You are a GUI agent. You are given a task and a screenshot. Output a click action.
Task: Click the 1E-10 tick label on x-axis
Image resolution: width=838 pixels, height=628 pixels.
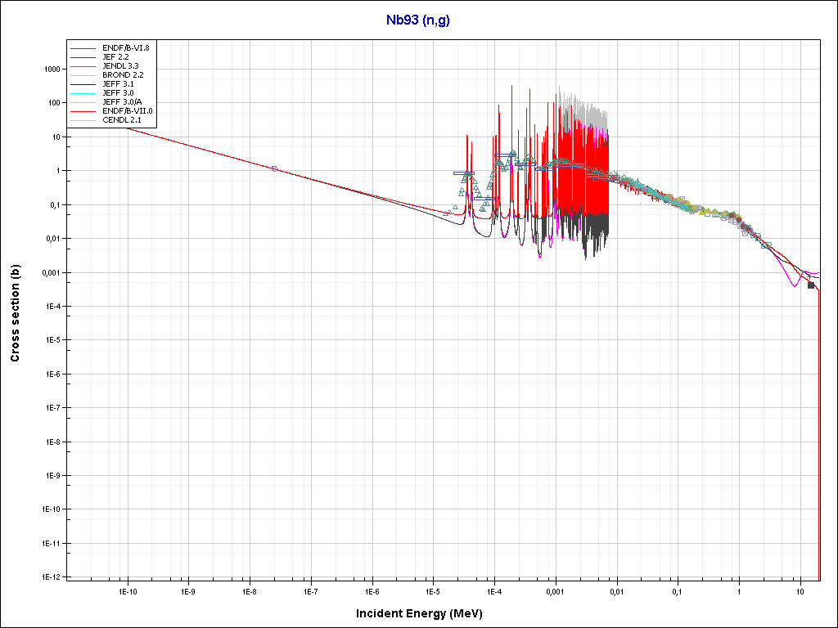click(x=127, y=590)
